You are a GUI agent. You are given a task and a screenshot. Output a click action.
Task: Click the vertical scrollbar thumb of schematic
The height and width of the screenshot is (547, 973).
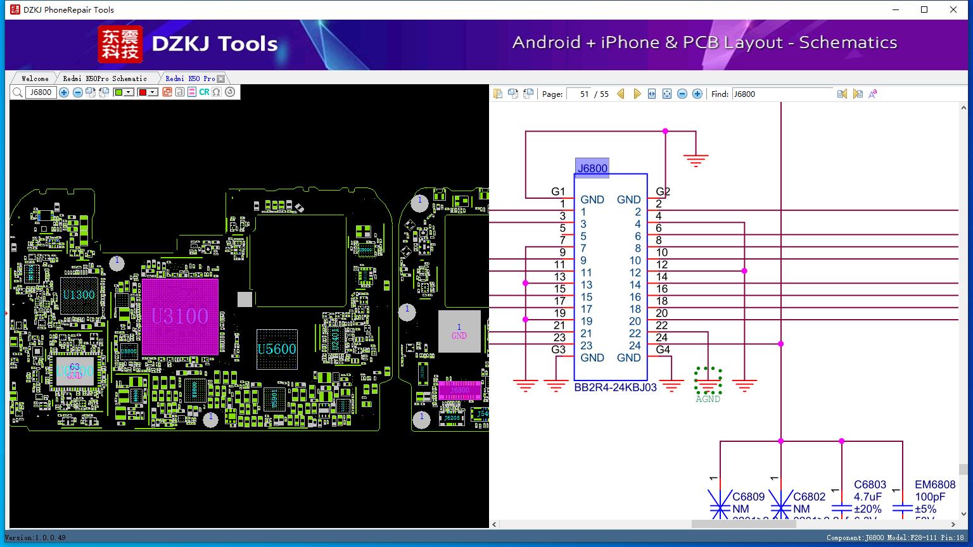(x=963, y=469)
